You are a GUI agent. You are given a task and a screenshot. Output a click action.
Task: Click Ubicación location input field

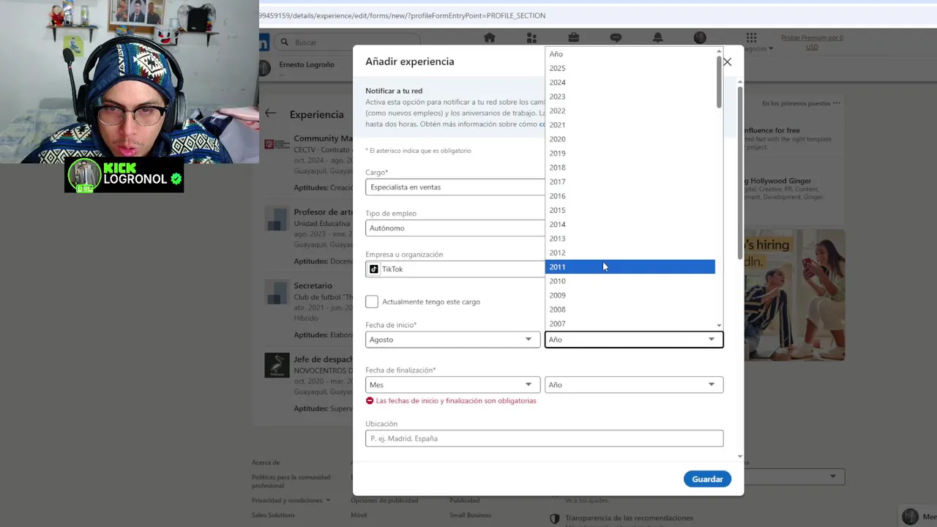[x=544, y=438]
